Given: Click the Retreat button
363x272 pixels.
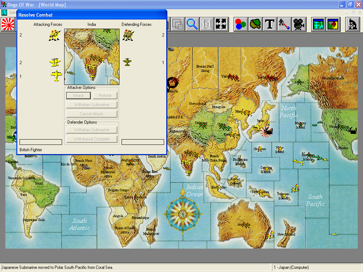Looking at the screenshot, I should [x=105, y=96].
